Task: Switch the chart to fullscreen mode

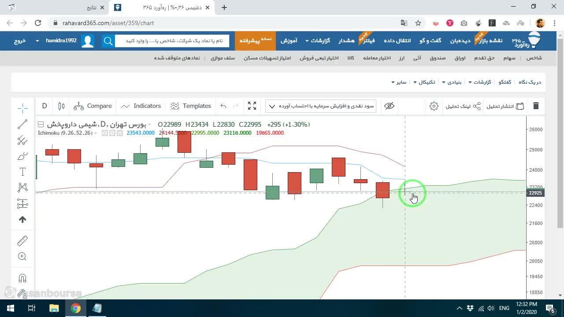Action: 252,106
